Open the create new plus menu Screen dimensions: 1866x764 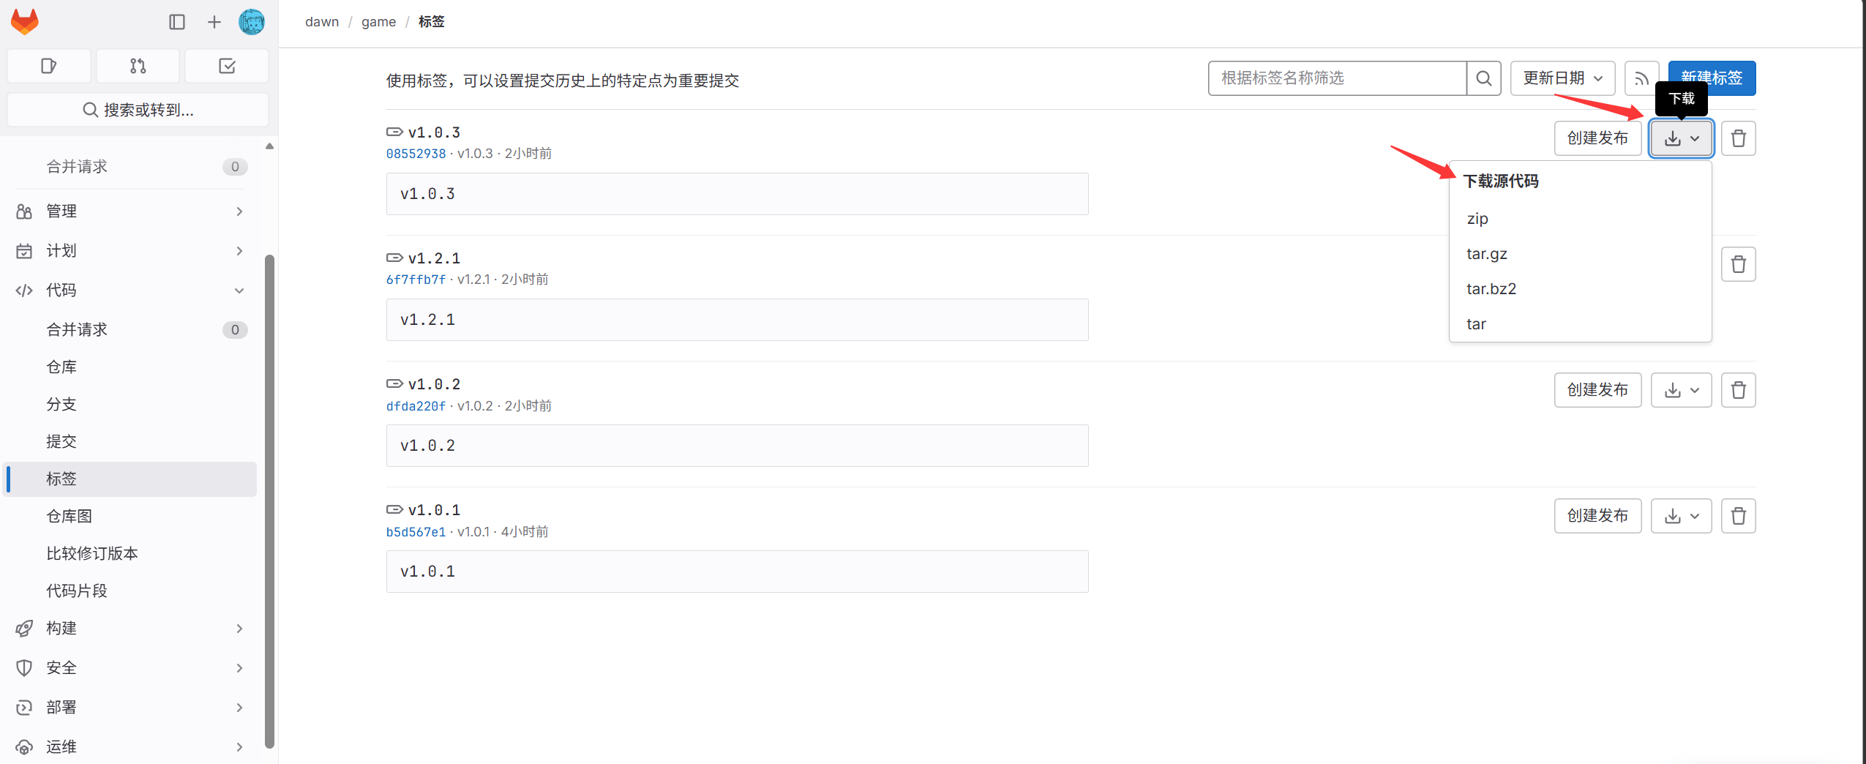pos(214,22)
